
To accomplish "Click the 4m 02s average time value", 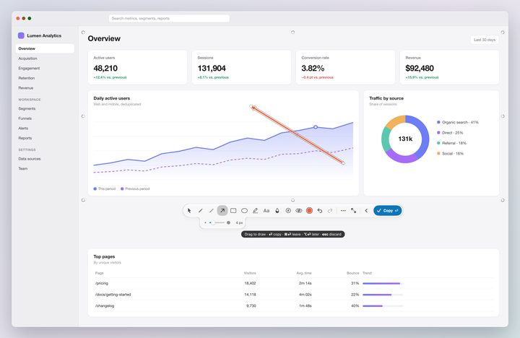I will pyautogui.click(x=305, y=295).
